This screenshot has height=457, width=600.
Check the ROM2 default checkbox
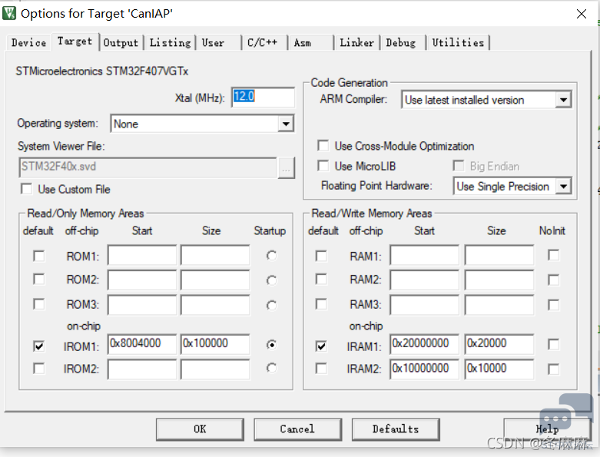tap(38, 279)
